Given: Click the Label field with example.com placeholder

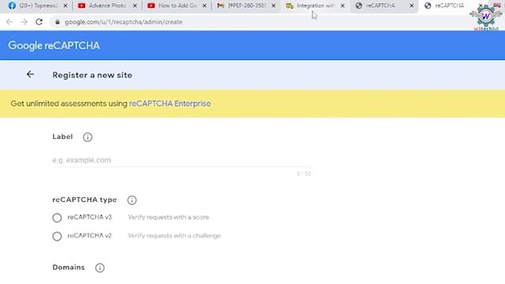Looking at the screenshot, I should [181, 160].
